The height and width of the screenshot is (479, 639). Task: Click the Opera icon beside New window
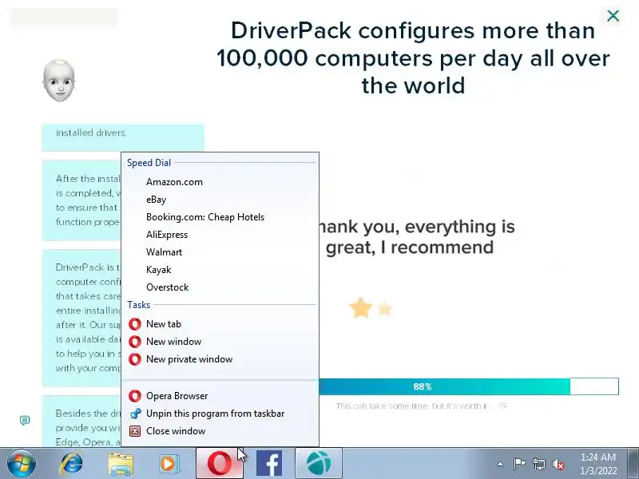135,342
